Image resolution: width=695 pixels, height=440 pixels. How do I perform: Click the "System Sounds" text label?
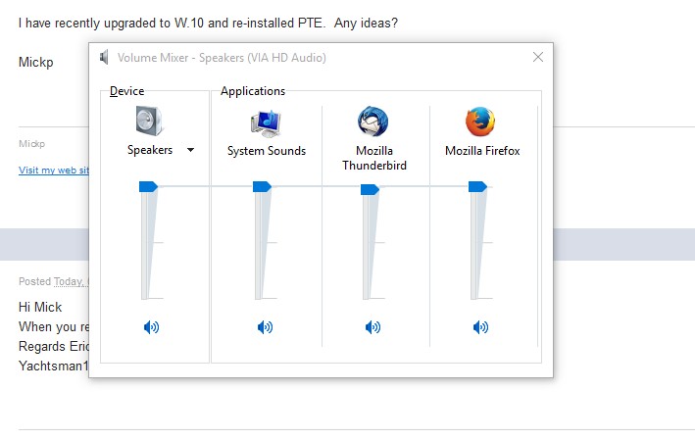pos(267,151)
